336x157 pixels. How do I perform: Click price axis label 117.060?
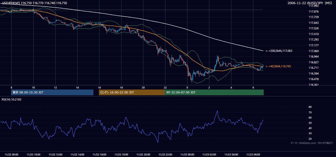tap(313, 51)
